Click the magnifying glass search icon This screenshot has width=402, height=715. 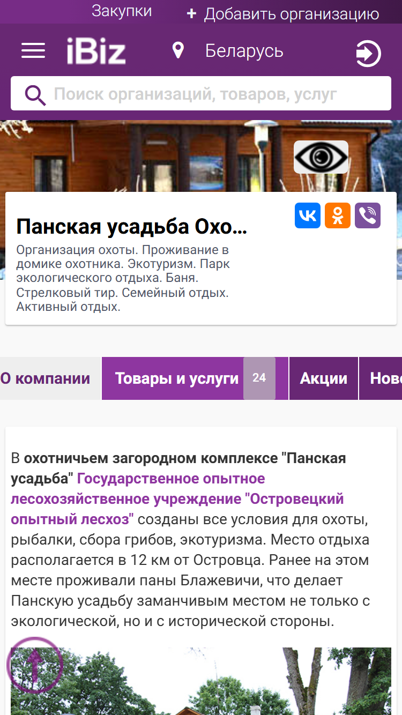(35, 95)
